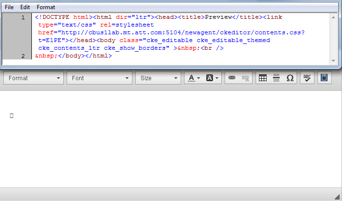Open the Edit menu
Image resolution: width=342 pixels, height=201 pixels.
(x=25, y=7)
